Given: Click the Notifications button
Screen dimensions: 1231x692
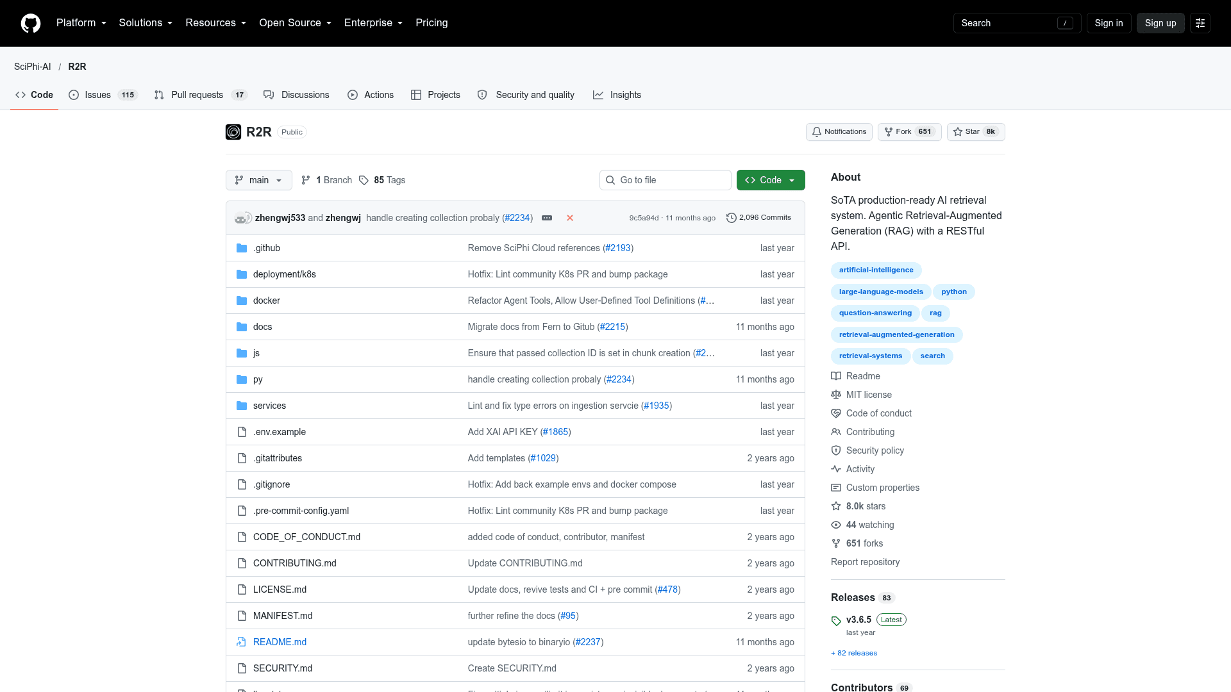Looking at the screenshot, I should click(839, 132).
